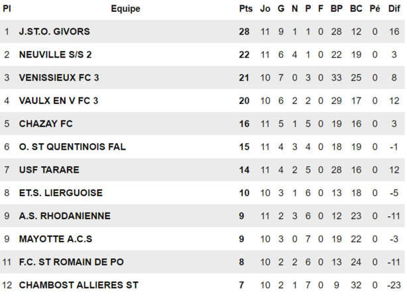Select the Dif column header

coord(394,9)
